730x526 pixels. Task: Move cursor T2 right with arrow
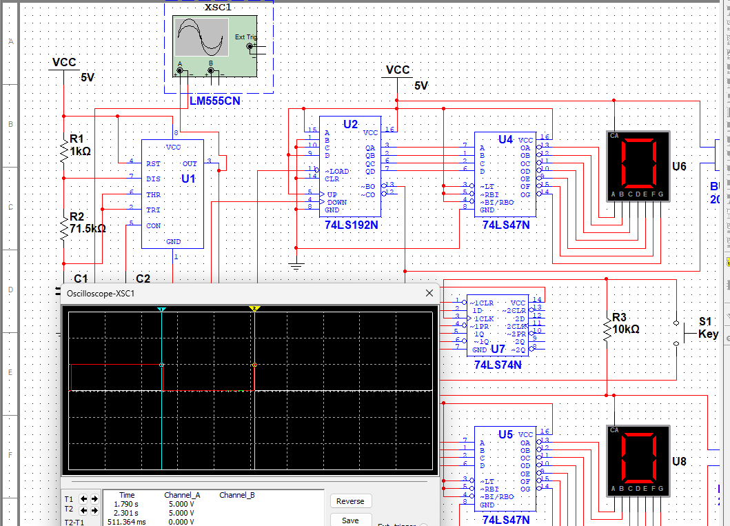point(94,511)
